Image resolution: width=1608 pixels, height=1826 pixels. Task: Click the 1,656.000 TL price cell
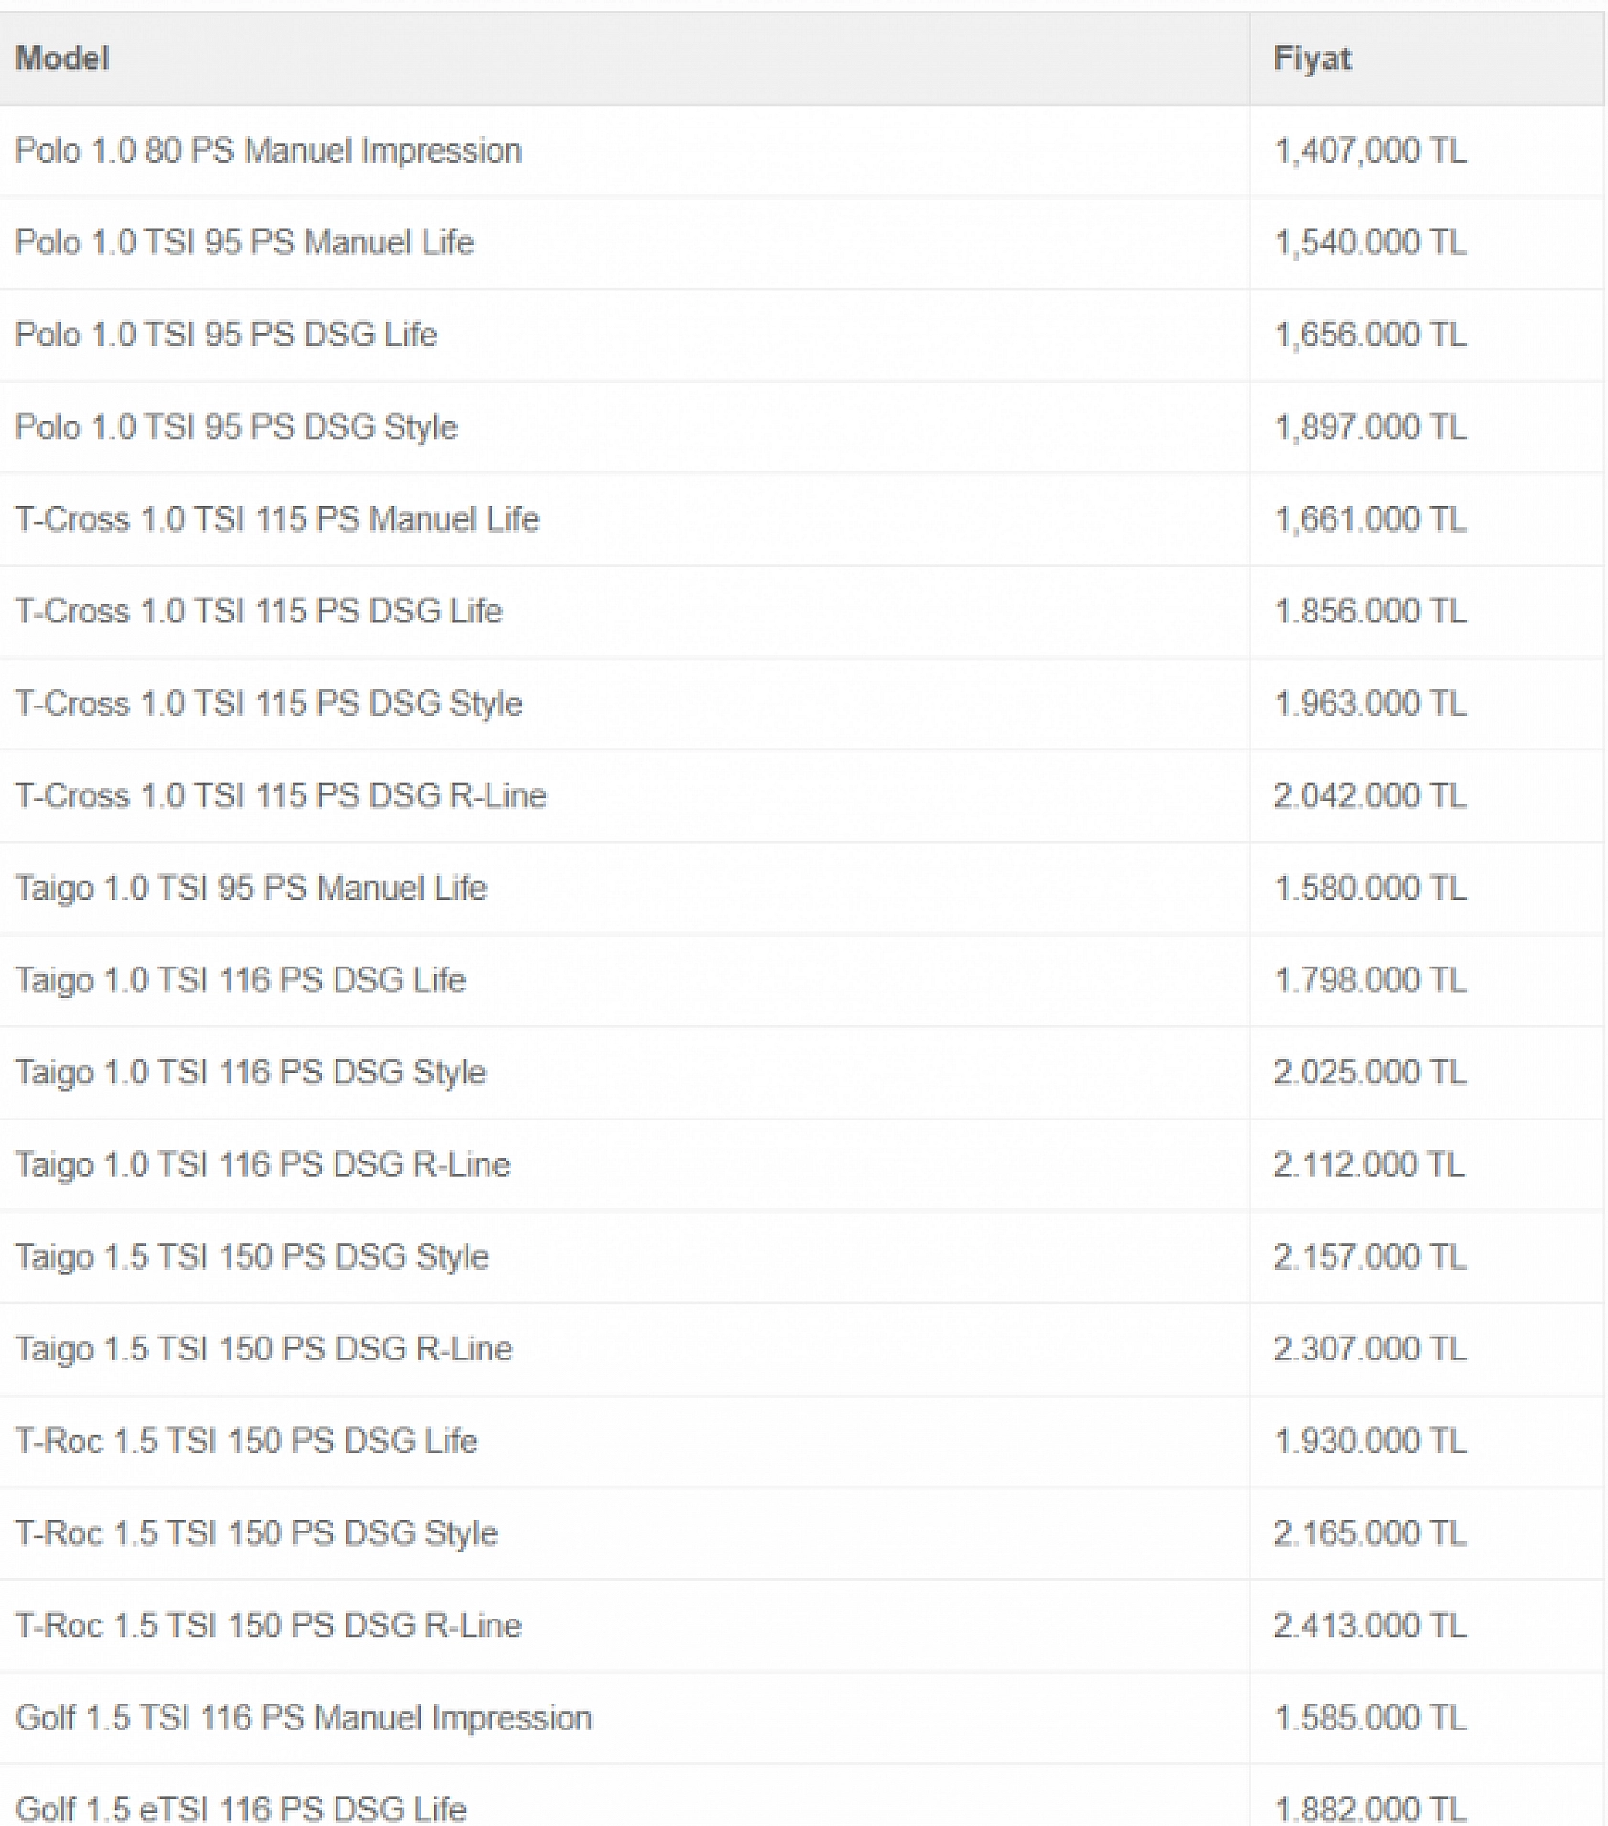click(x=1369, y=336)
